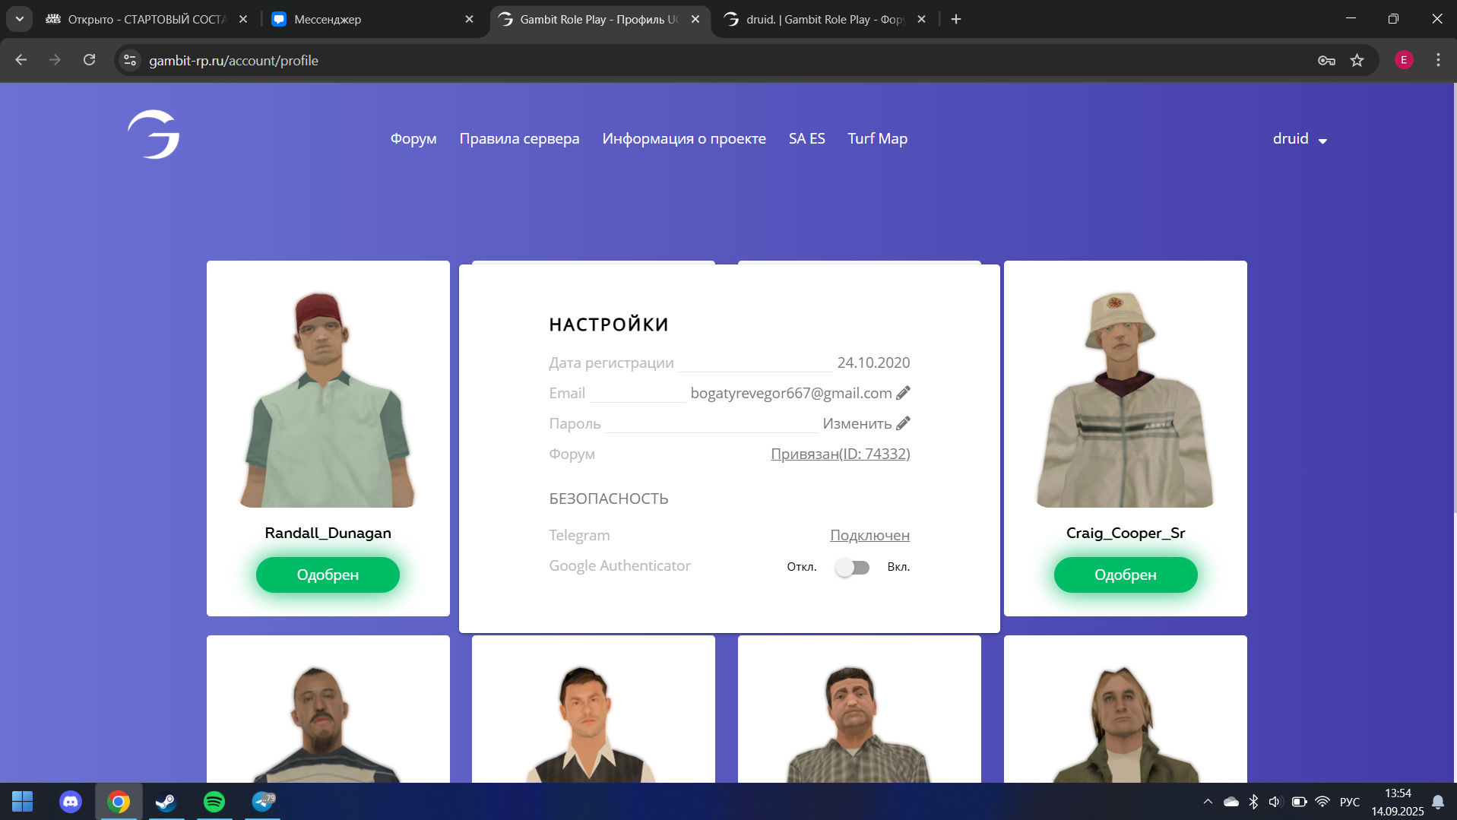Image resolution: width=1457 pixels, height=820 pixels.
Task: Edit email with pencil icon
Action: [903, 393]
